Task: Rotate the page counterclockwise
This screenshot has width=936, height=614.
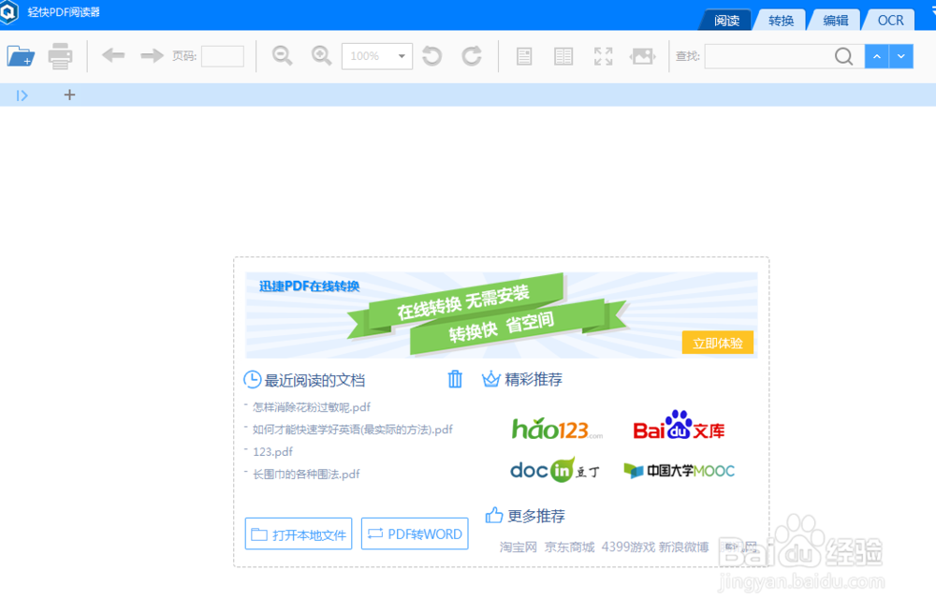Action: coord(431,55)
